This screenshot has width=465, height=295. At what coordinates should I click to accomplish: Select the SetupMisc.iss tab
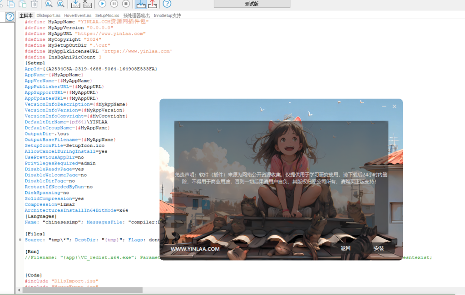[107, 15]
